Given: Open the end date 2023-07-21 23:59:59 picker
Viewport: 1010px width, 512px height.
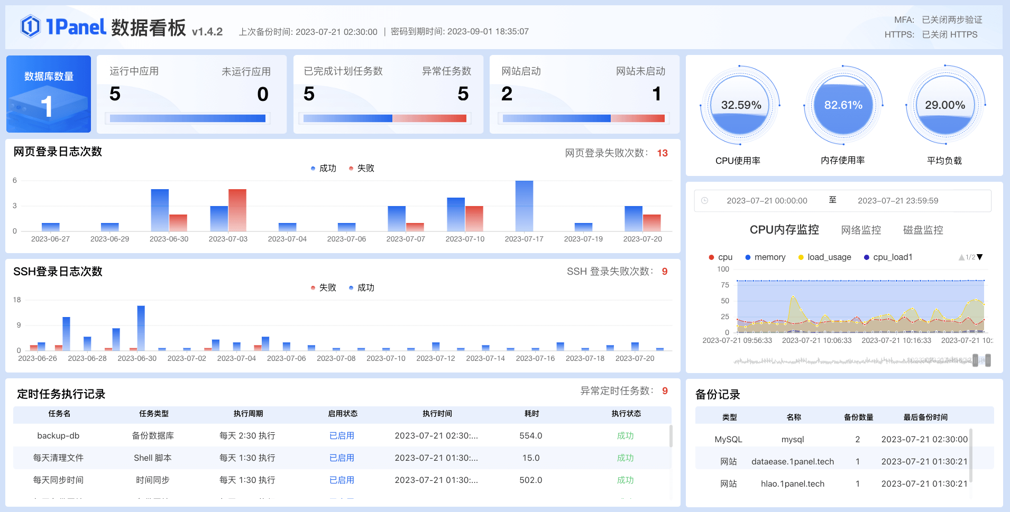Looking at the screenshot, I should click(897, 201).
